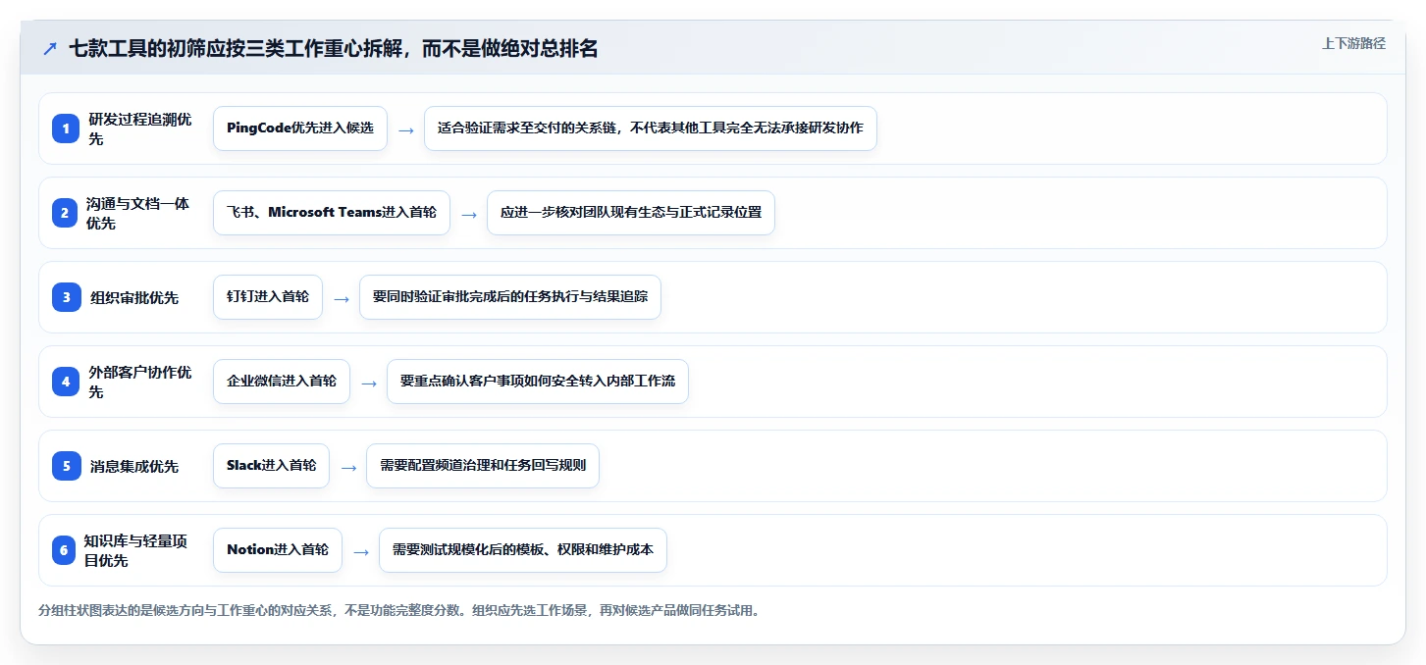Click the box 要同时验证审批完成后的任务执行与结果追踪
Image resolution: width=1426 pixels, height=665 pixels.
[x=510, y=297]
